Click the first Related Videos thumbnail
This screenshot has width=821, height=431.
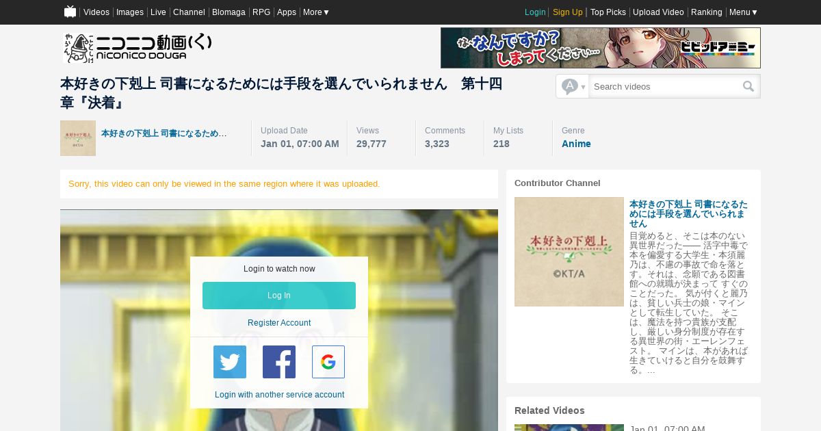click(x=569, y=428)
